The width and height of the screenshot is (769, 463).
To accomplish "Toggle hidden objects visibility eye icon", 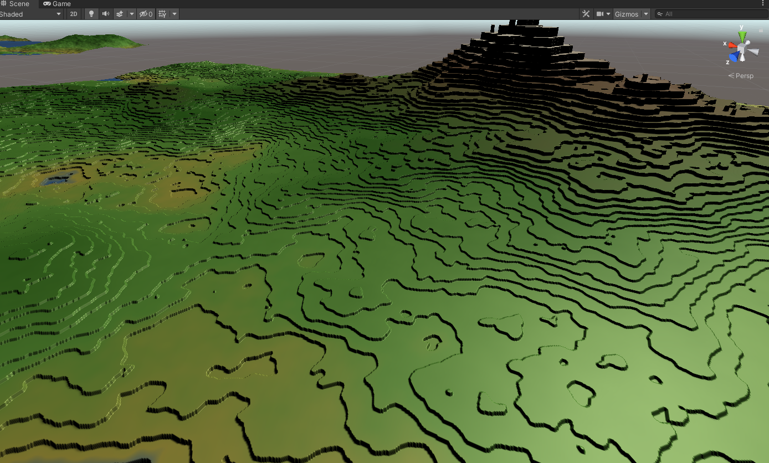I will (x=146, y=14).
